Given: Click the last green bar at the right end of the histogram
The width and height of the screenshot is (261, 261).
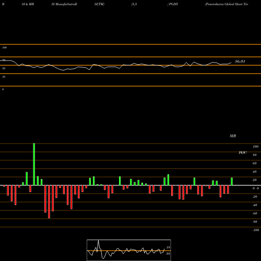Looking at the screenshot, I should 232,182.
